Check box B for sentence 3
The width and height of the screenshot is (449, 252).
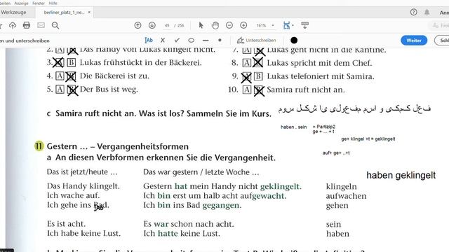coord(72,62)
